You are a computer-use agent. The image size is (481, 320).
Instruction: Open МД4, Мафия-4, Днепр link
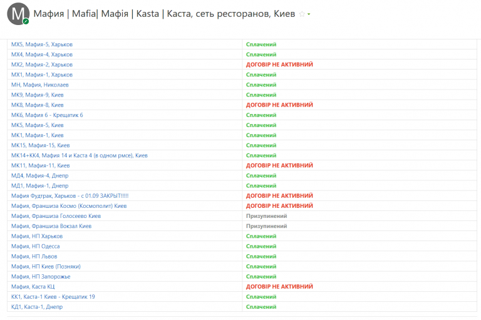(40, 176)
